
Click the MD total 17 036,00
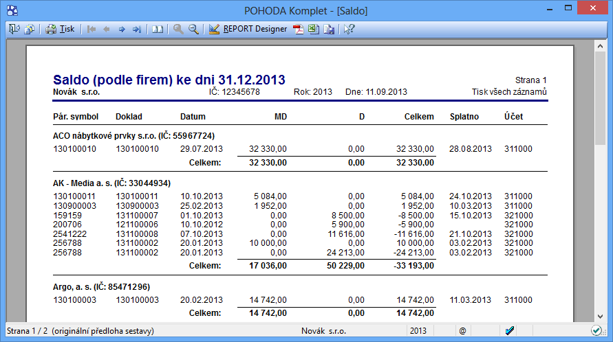(x=268, y=266)
